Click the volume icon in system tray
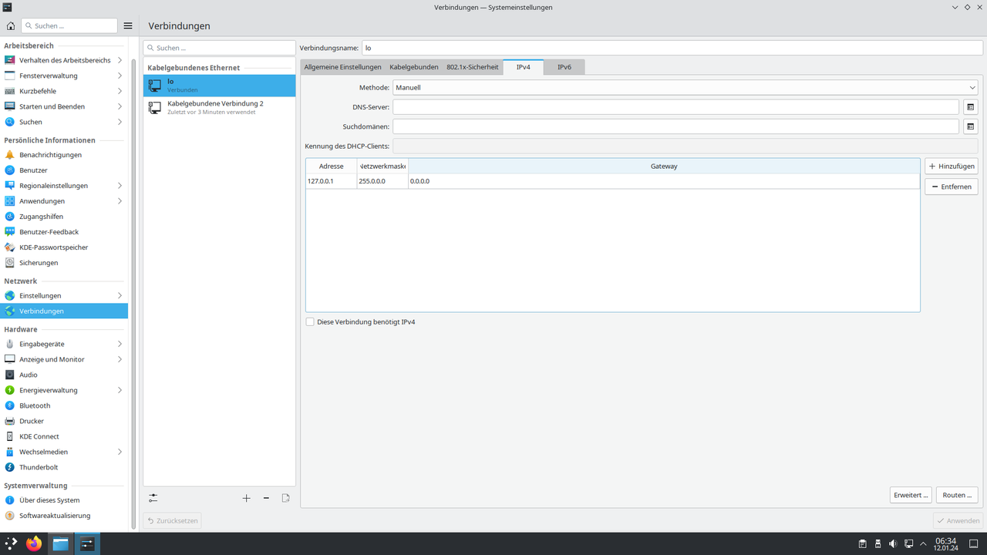987x555 pixels. [x=893, y=543]
